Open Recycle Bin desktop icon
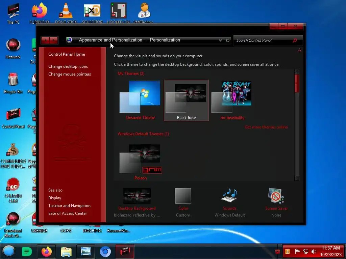 coord(13,83)
